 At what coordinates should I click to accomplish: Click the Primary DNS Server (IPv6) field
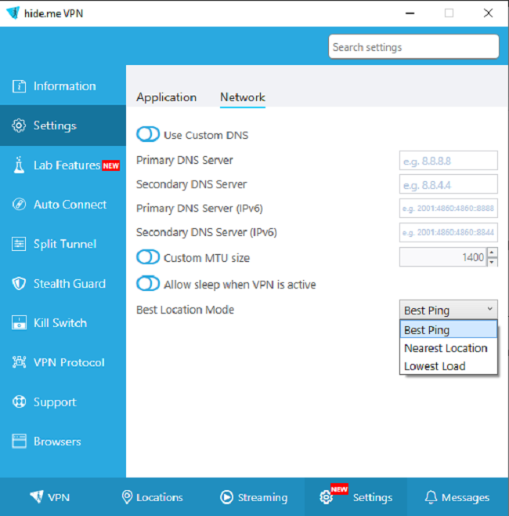pos(448,209)
